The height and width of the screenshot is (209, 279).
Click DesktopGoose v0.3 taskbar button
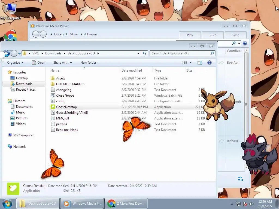[38, 204]
